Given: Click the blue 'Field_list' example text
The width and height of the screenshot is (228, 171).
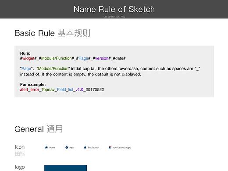Looking at the screenshot, I should pos(65,89).
